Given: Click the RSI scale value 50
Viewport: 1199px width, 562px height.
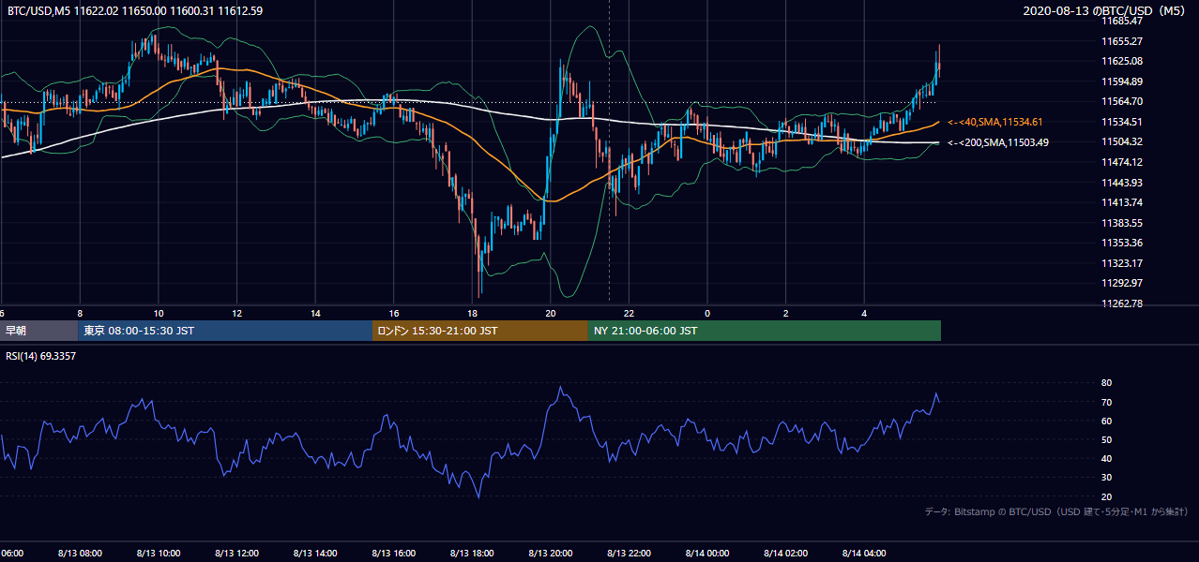Looking at the screenshot, I should (x=1106, y=439).
